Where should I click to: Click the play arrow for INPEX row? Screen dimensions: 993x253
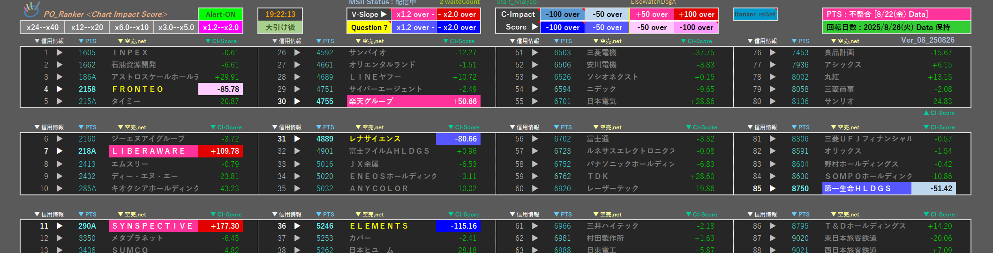(60, 52)
